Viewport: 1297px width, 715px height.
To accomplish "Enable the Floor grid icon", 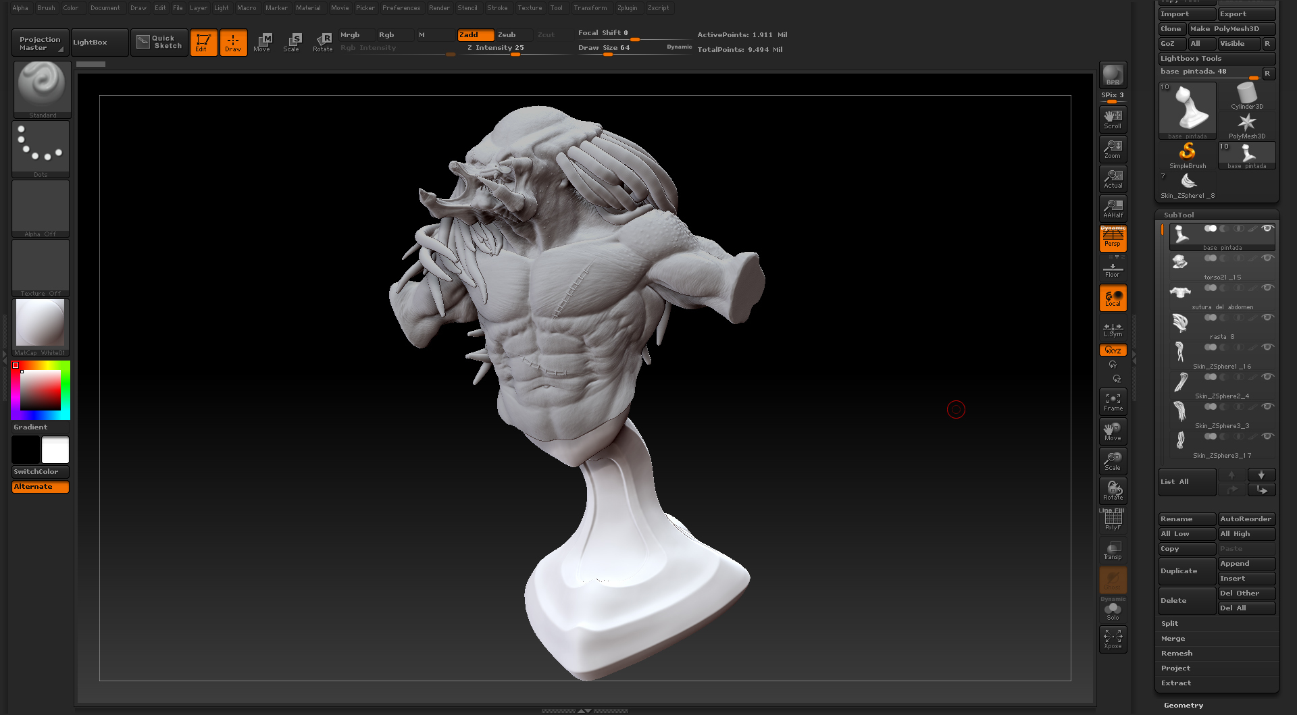I will click(1112, 269).
